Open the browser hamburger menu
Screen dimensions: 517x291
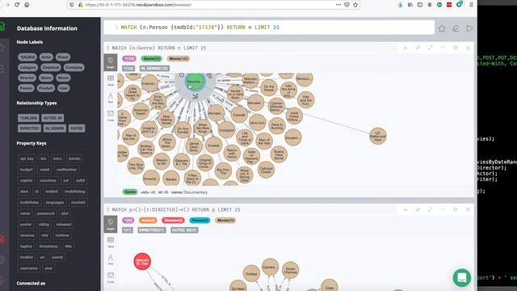click(471, 5)
